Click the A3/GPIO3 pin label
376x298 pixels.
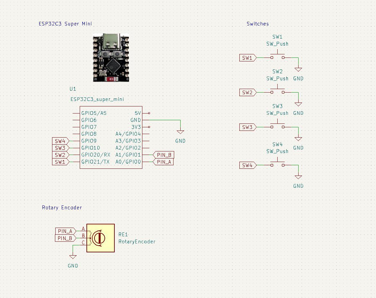click(128, 141)
